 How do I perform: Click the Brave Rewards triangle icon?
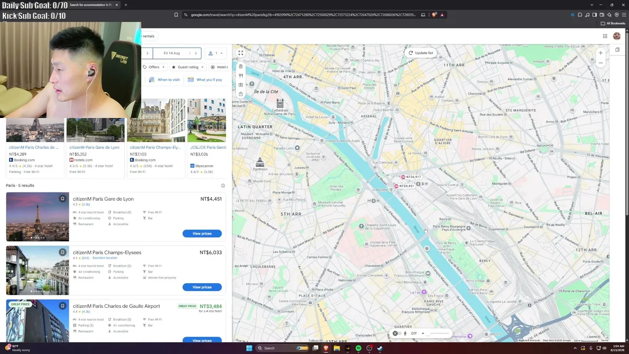(x=442, y=15)
